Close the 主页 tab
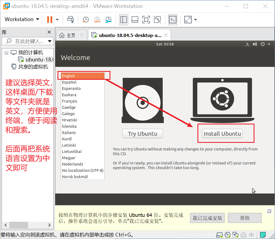The width and height of the screenshot is (275, 239). coord(82,35)
